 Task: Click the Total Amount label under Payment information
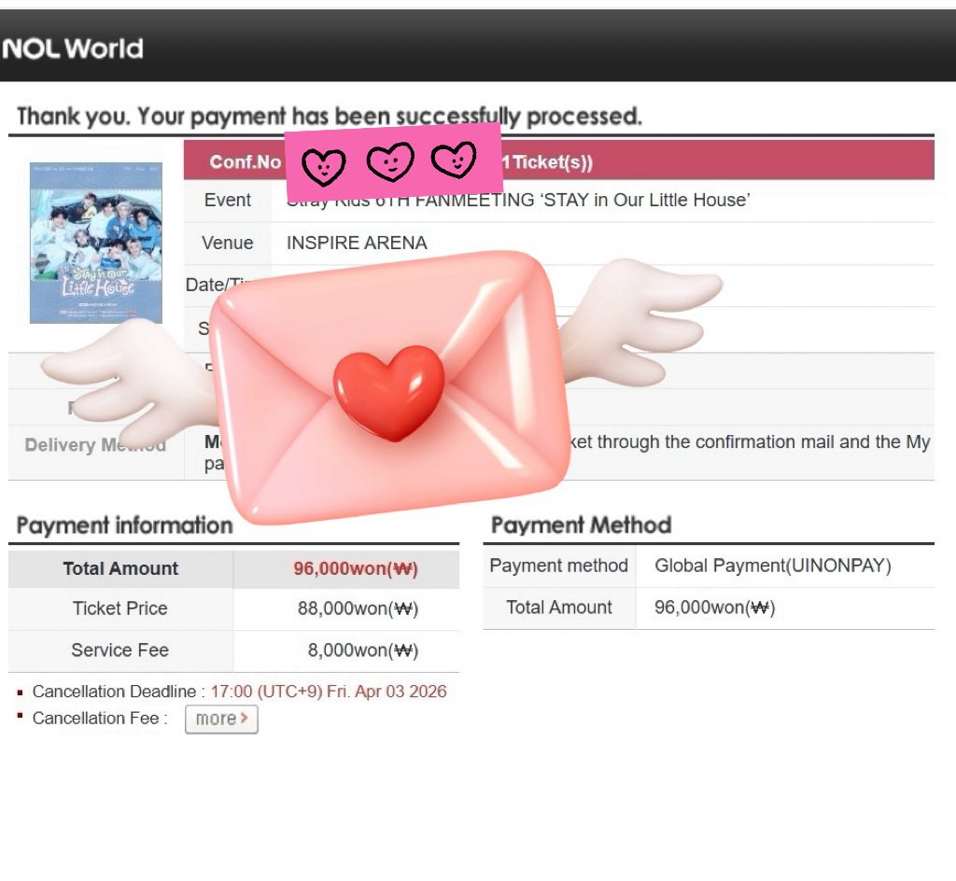[x=120, y=569]
